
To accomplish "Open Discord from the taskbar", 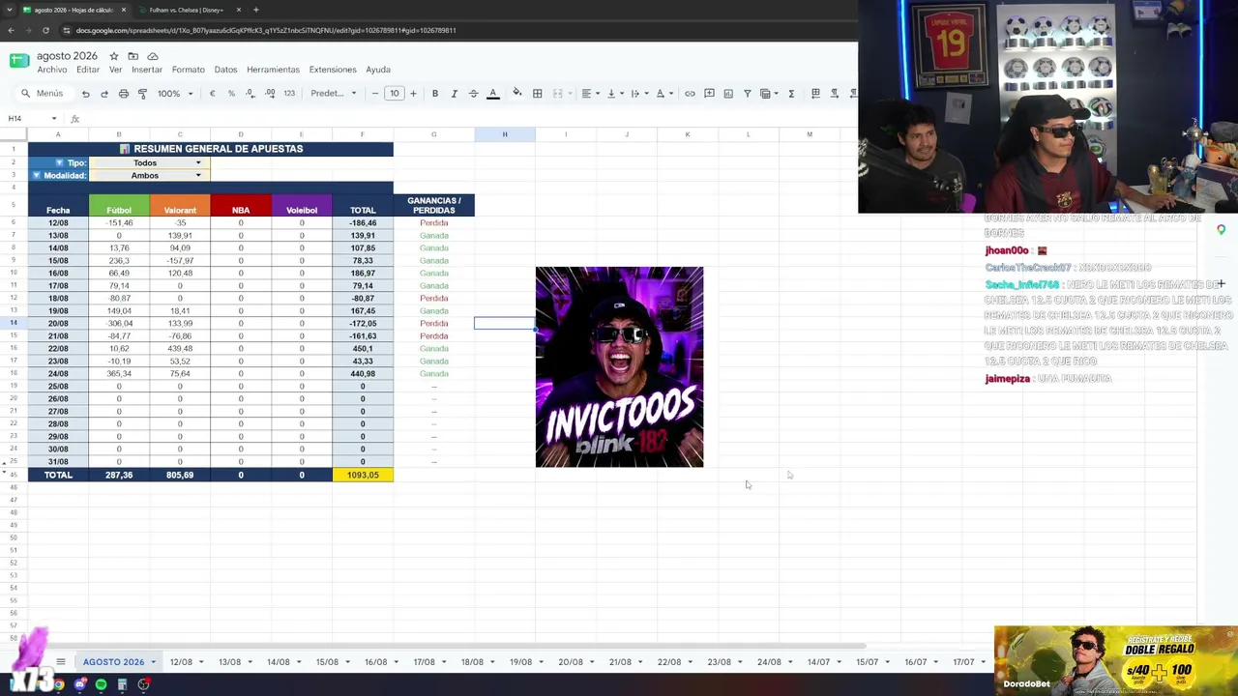I will pyautogui.click(x=80, y=684).
